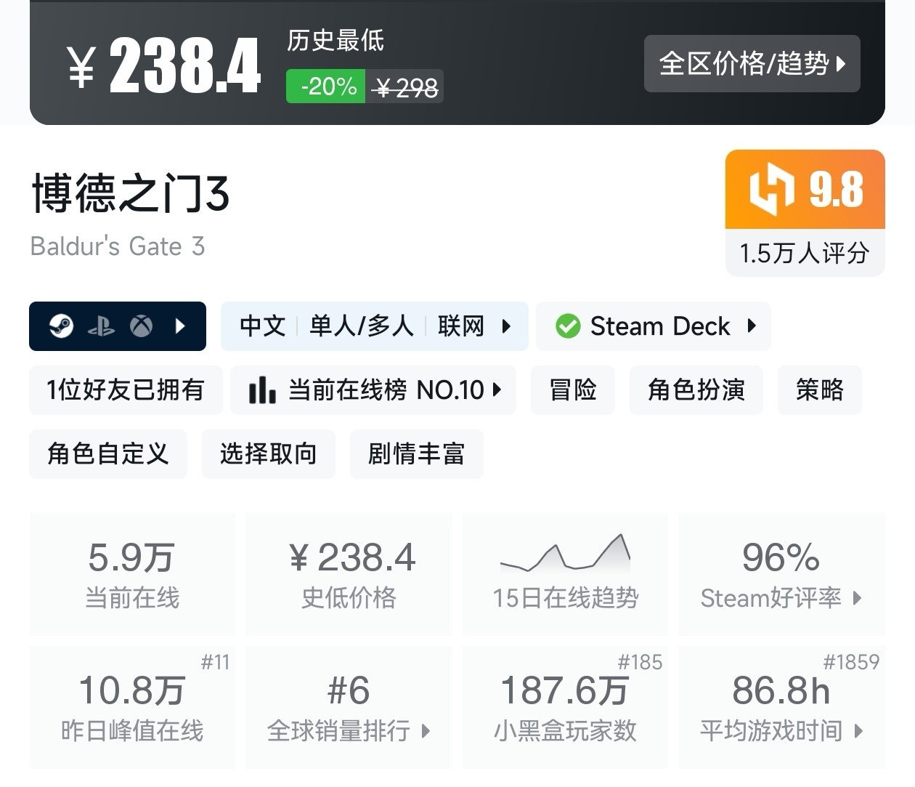
Task: Expand the Steam Deck compatibility arrow
Action: tap(752, 326)
